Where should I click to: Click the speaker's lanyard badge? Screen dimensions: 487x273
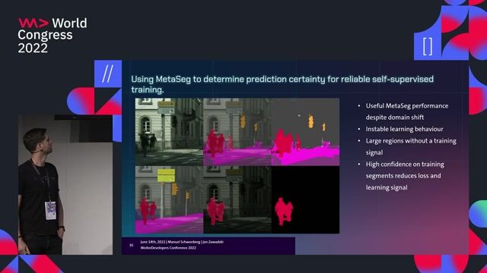coord(51,210)
